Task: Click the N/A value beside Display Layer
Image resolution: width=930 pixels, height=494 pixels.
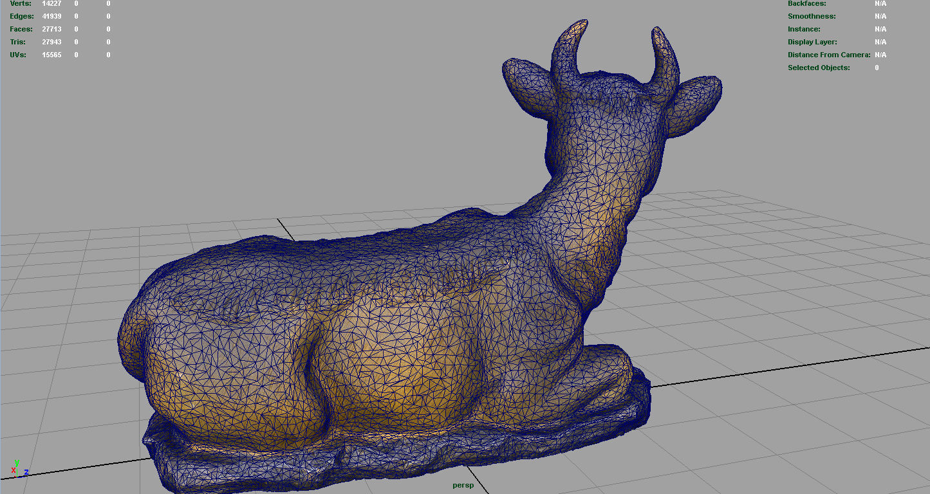Action: click(880, 42)
